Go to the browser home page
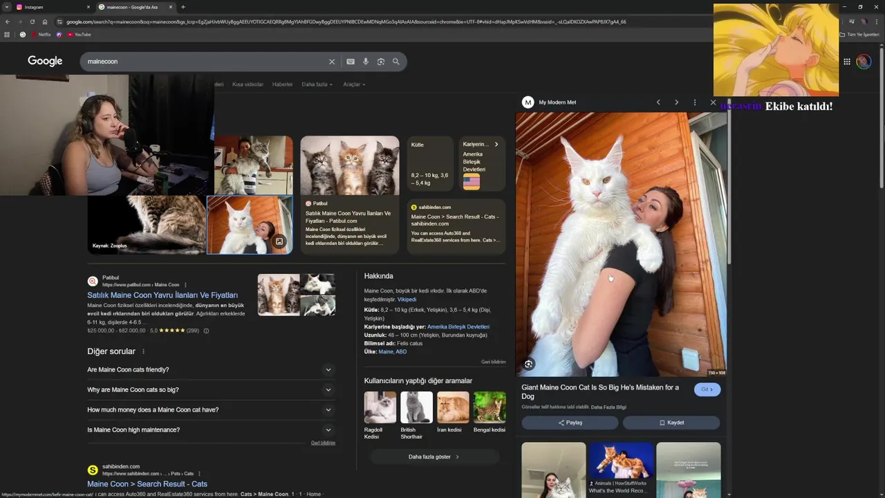Screen dimensions: 885x498 45,21
